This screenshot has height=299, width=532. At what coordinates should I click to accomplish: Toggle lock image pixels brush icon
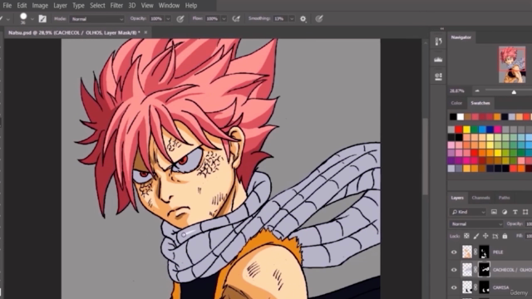click(476, 236)
